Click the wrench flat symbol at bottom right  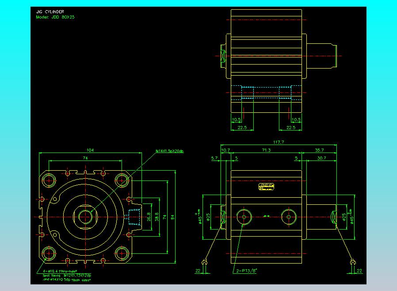tap(352, 263)
